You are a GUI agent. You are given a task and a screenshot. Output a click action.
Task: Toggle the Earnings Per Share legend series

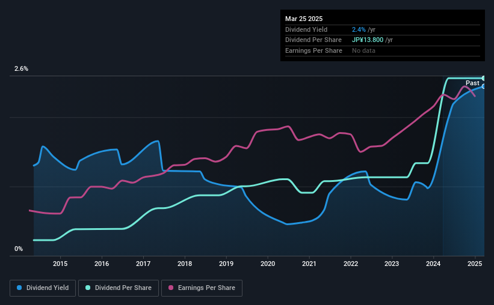(x=202, y=288)
